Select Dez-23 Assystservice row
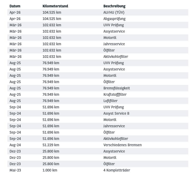 (x=98, y=151)
